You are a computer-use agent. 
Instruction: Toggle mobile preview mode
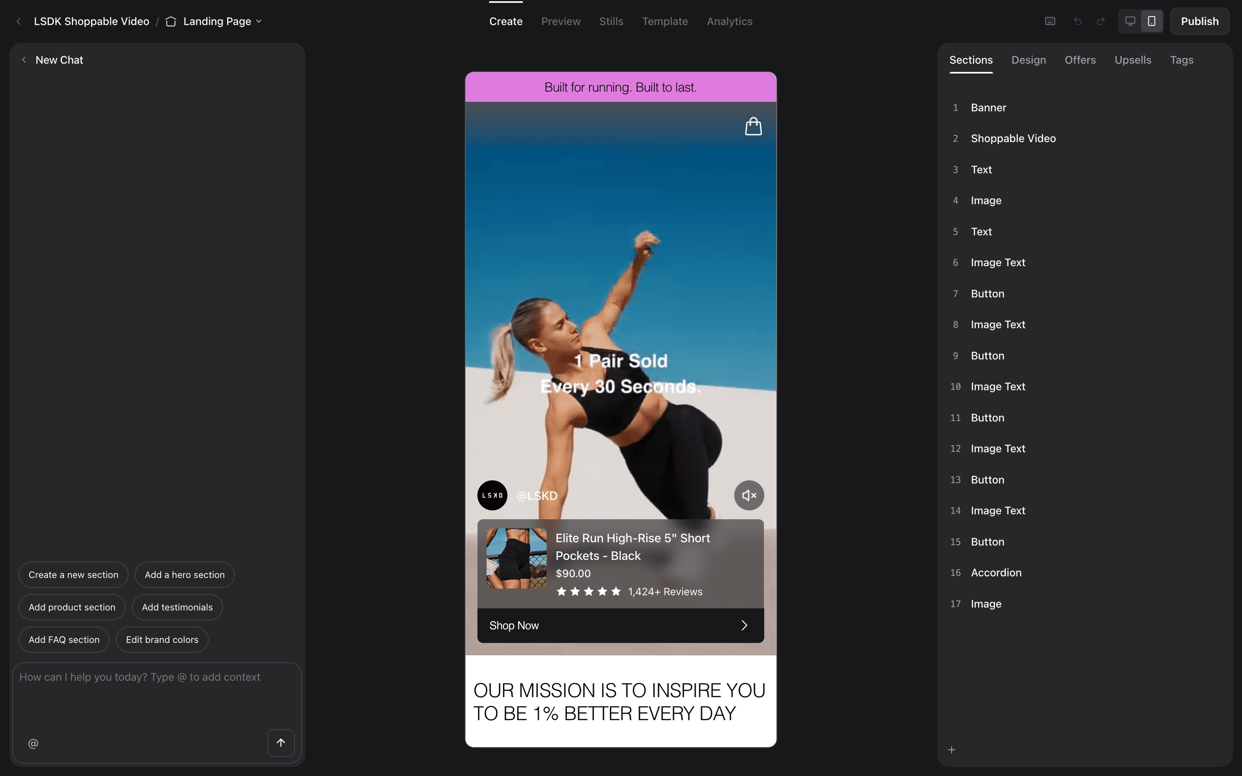pyautogui.click(x=1151, y=21)
